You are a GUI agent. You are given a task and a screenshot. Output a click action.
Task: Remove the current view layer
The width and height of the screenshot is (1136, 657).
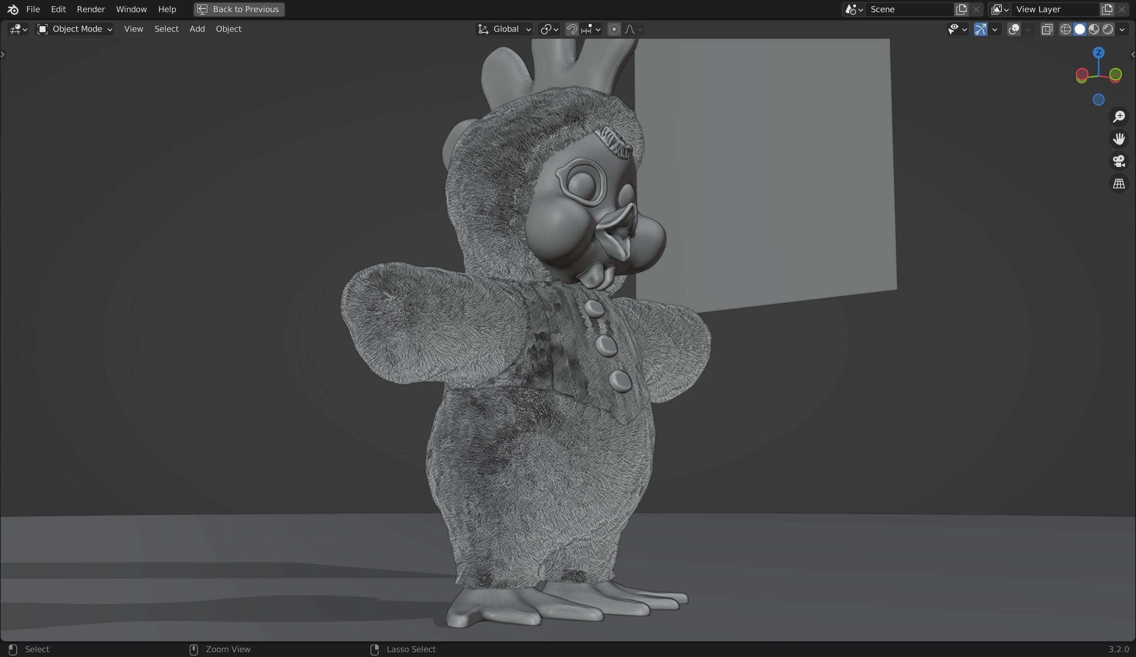pos(1122,10)
